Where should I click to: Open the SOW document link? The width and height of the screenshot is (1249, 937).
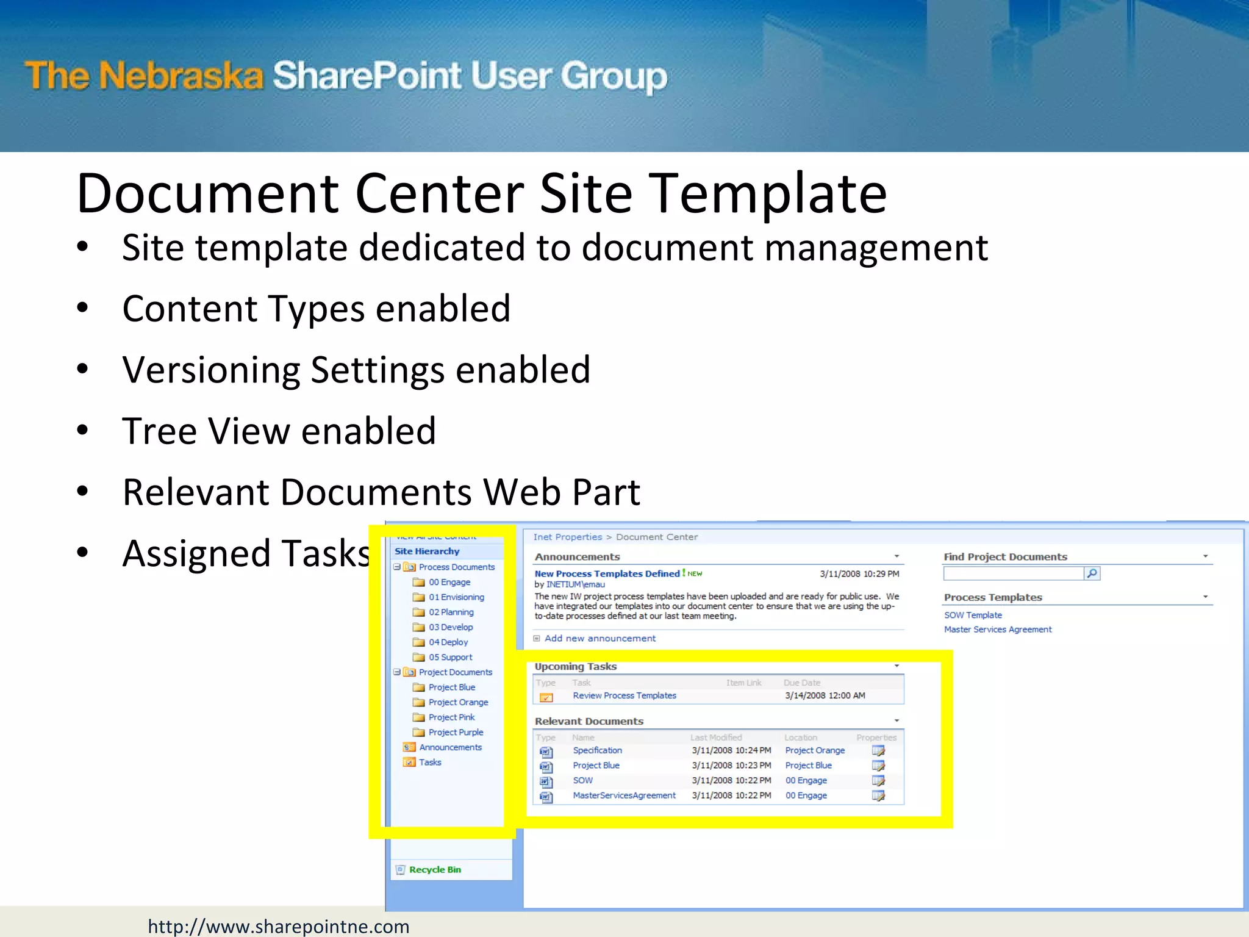click(x=582, y=780)
